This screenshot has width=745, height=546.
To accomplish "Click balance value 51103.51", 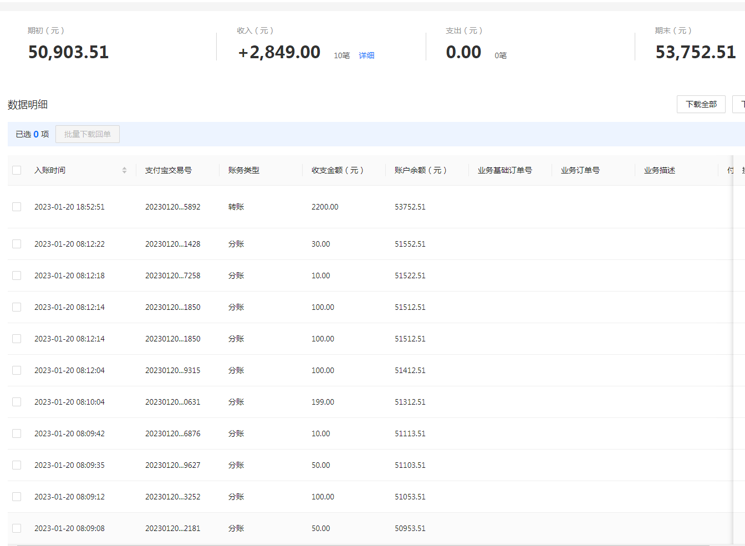I will 410,465.
